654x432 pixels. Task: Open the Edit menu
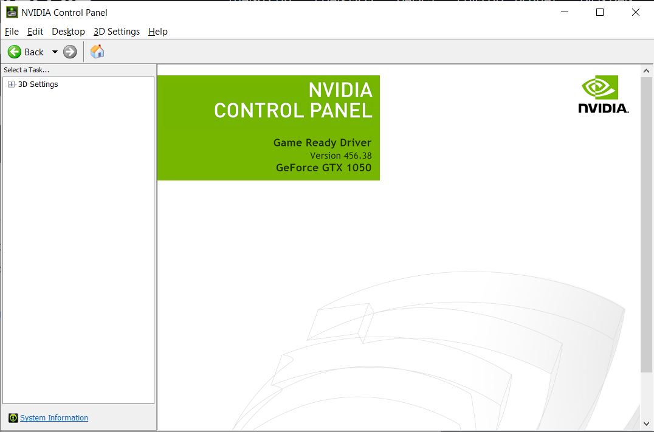click(35, 32)
